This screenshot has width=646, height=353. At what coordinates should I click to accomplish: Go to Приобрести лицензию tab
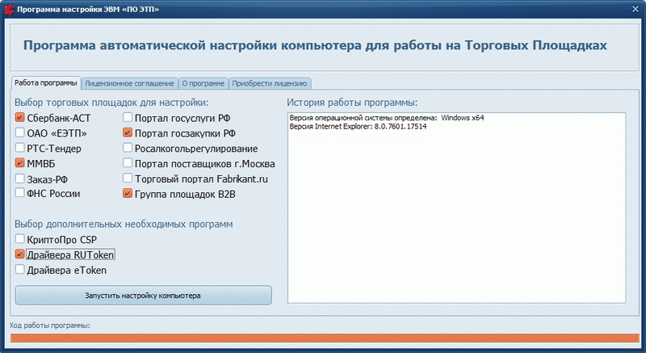point(270,84)
